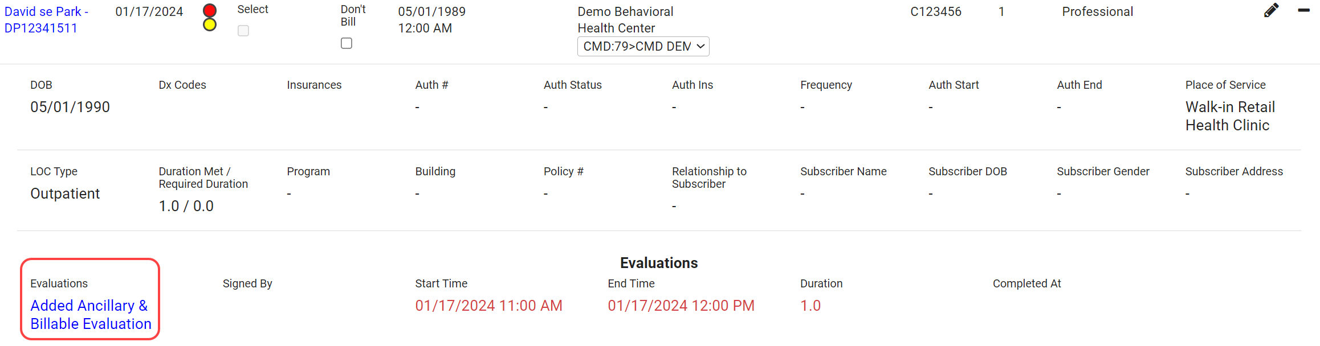Click the yellow status circle indicator

click(210, 24)
